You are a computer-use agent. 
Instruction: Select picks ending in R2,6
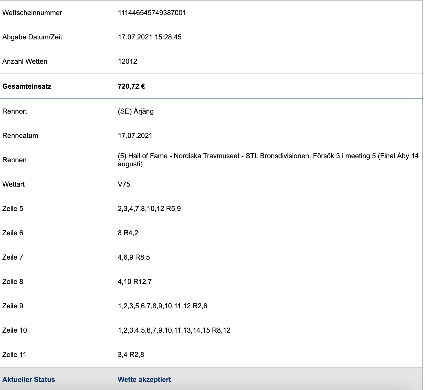pos(162,306)
